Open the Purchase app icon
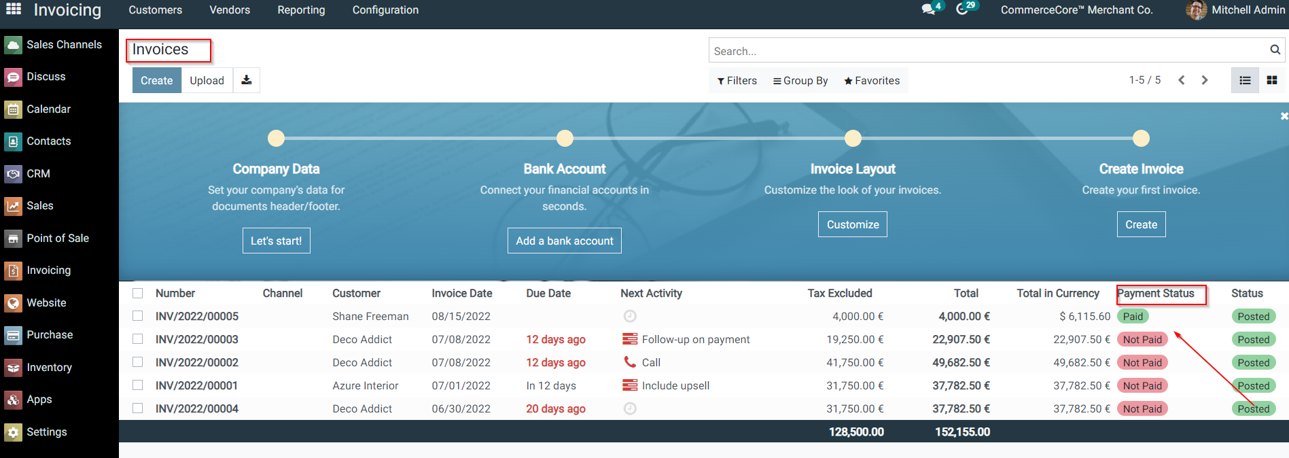Viewport: 1289px width, 458px height. coord(13,335)
